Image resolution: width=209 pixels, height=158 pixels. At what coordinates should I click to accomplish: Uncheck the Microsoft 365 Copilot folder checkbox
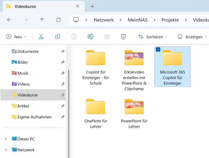[158, 50]
